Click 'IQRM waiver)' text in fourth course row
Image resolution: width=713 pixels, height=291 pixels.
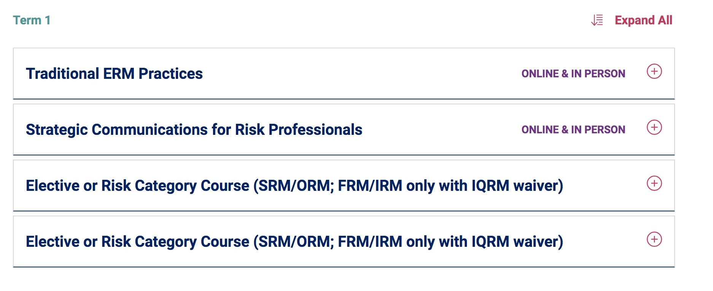click(x=517, y=241)
